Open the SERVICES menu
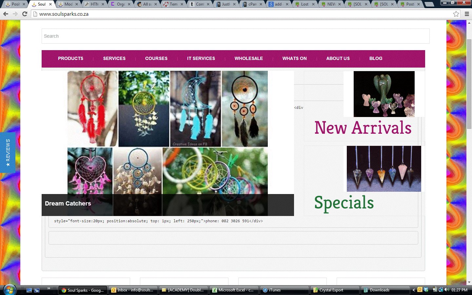 [114, 58]
